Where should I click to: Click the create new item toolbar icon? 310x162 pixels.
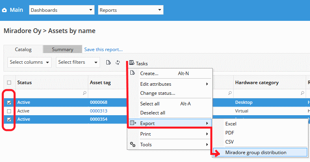point(108,63)
